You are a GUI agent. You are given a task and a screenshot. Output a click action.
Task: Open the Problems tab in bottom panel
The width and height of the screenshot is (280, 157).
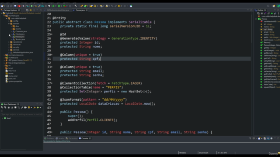49,138
